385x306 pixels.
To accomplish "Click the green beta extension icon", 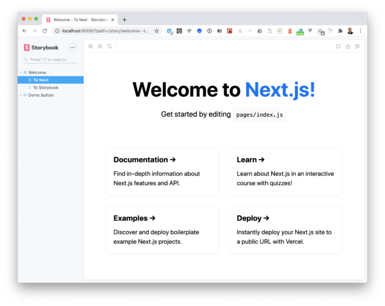I will (300, 32).
